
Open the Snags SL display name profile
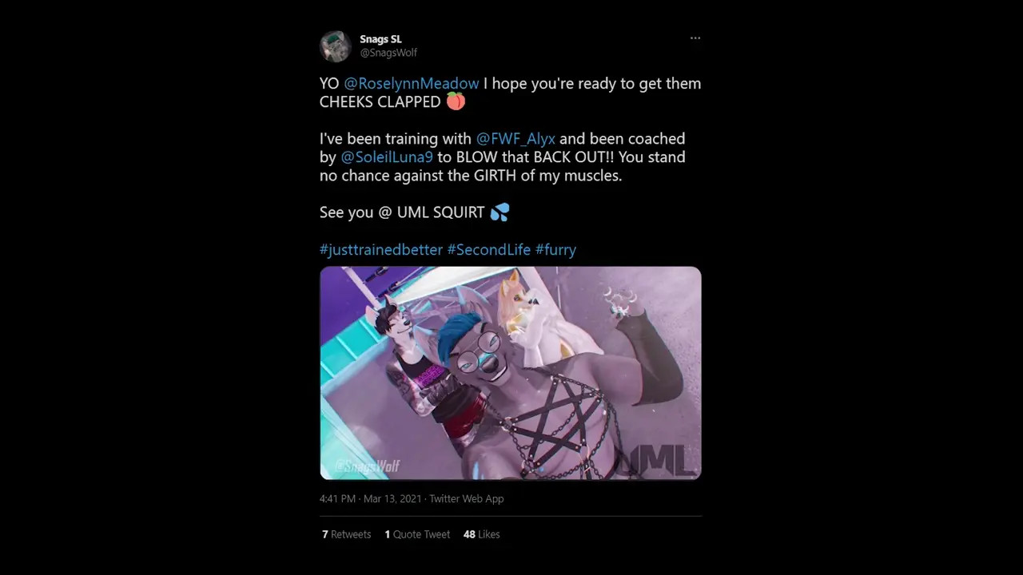[x=380, y=39]
